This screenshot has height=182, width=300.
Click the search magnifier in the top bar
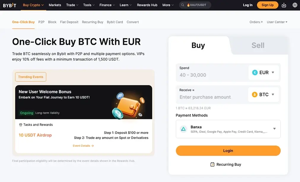point(182,5)
